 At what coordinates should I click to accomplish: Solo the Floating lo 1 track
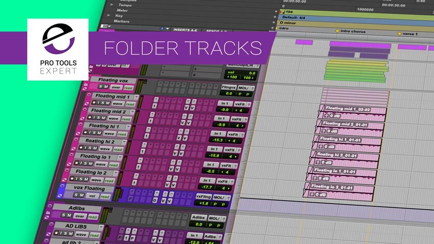85,163
